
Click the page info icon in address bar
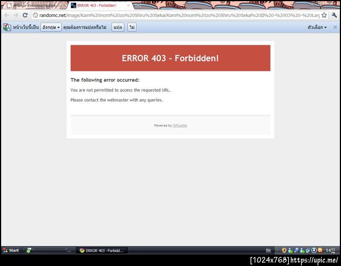(35, 15)
